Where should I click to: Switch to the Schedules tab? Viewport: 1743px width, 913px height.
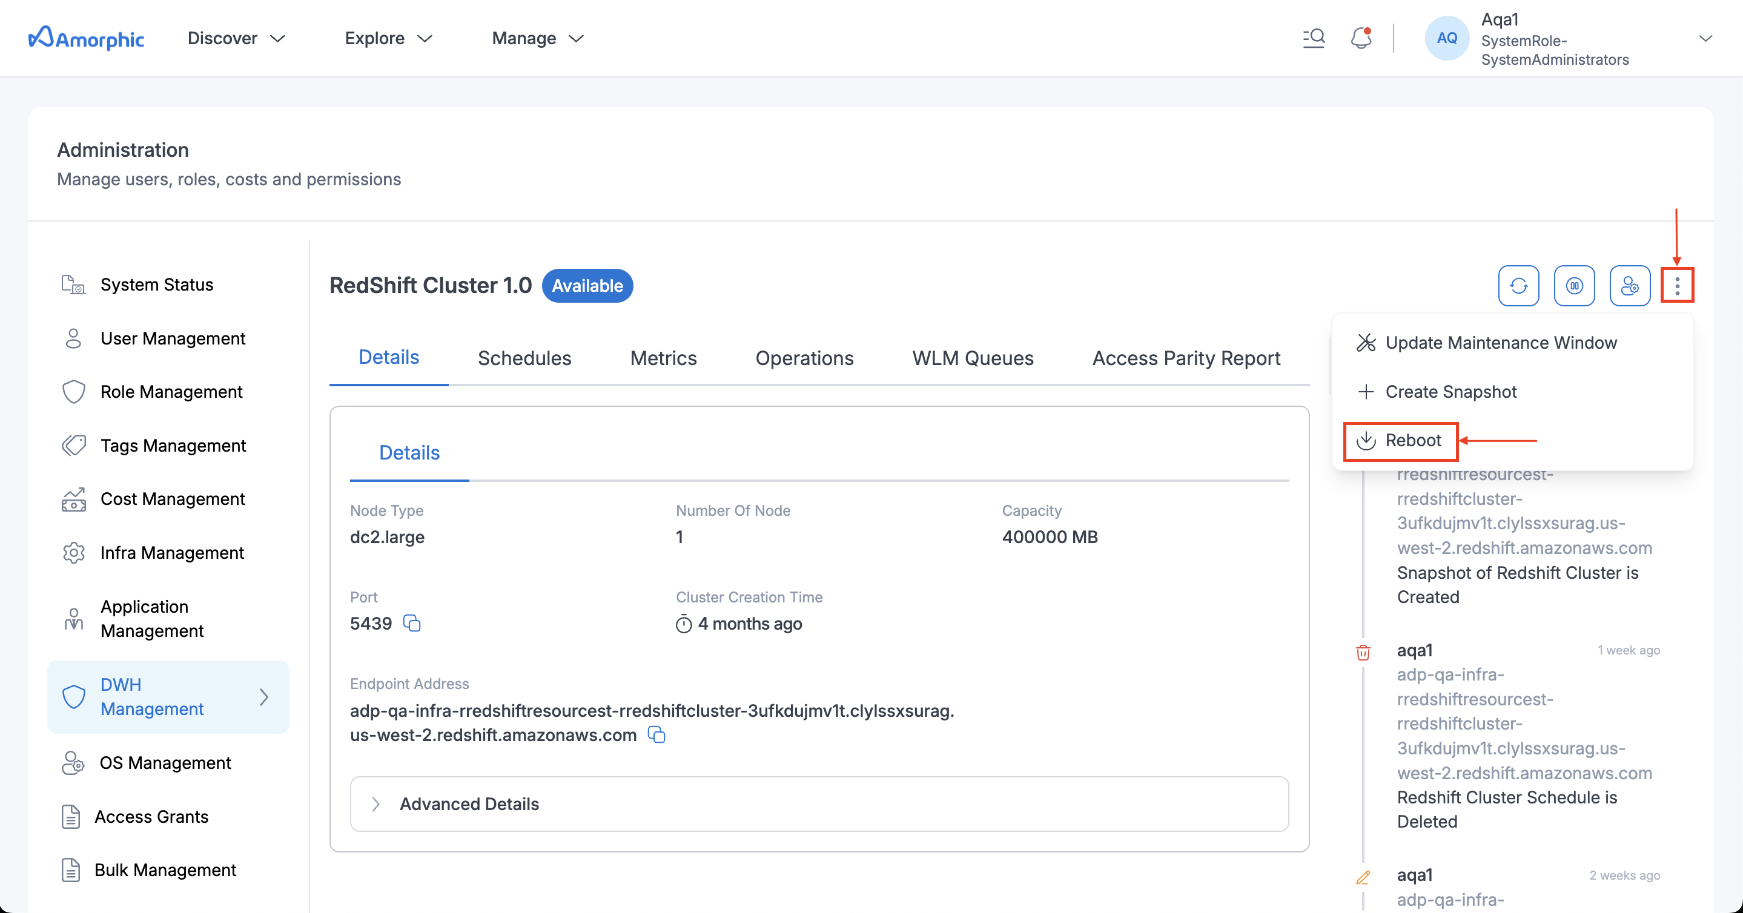(x=524, y=358)
